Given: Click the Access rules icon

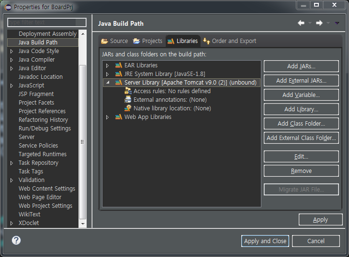Looking at the screenshot, I should [x=128, y=91].
